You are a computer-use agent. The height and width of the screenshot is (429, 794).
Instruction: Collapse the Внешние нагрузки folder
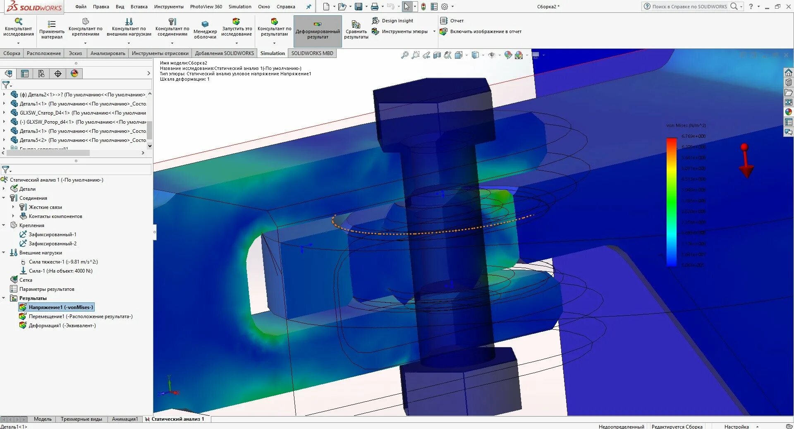pos(4,252)
